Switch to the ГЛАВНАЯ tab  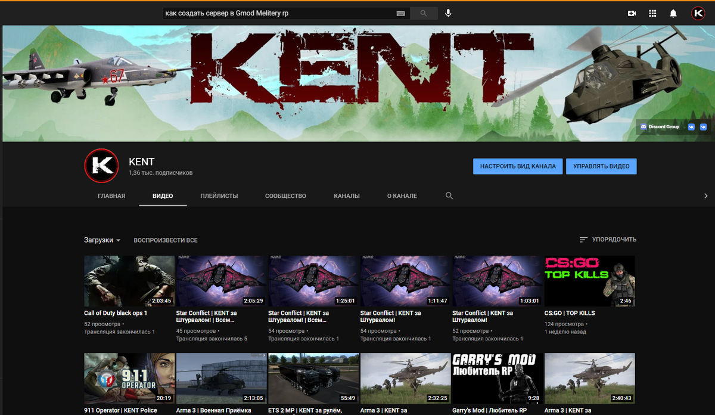pyautogui.click(x=111, y=196)
